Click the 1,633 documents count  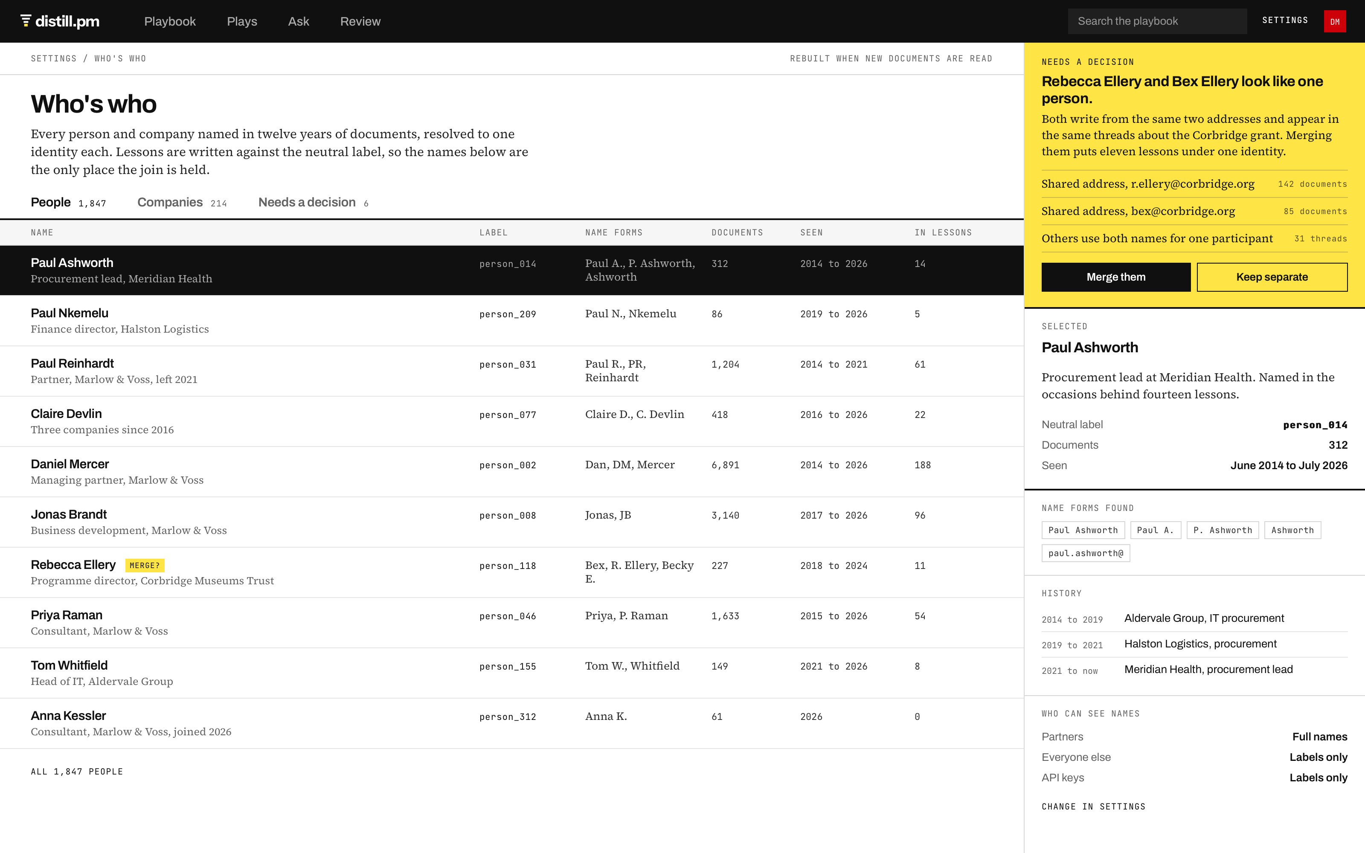pos(725,616)
